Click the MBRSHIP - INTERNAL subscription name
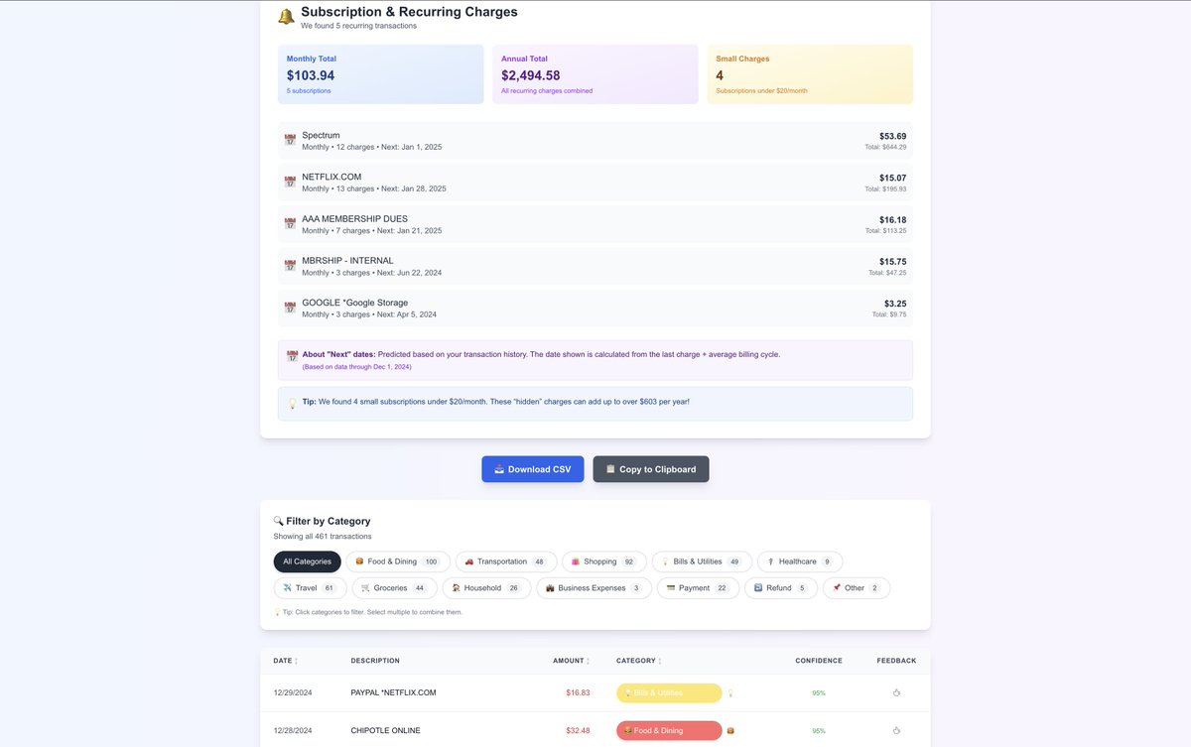The image size is (1191, 747). 348,261
